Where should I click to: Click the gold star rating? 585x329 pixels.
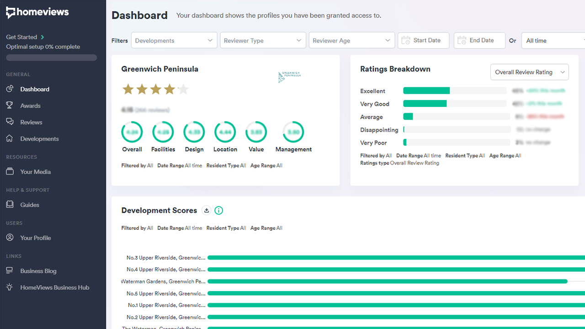click(x=155, y=89)
